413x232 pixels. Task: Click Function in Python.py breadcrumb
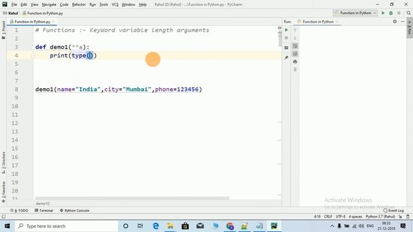(x=43, y=13)
